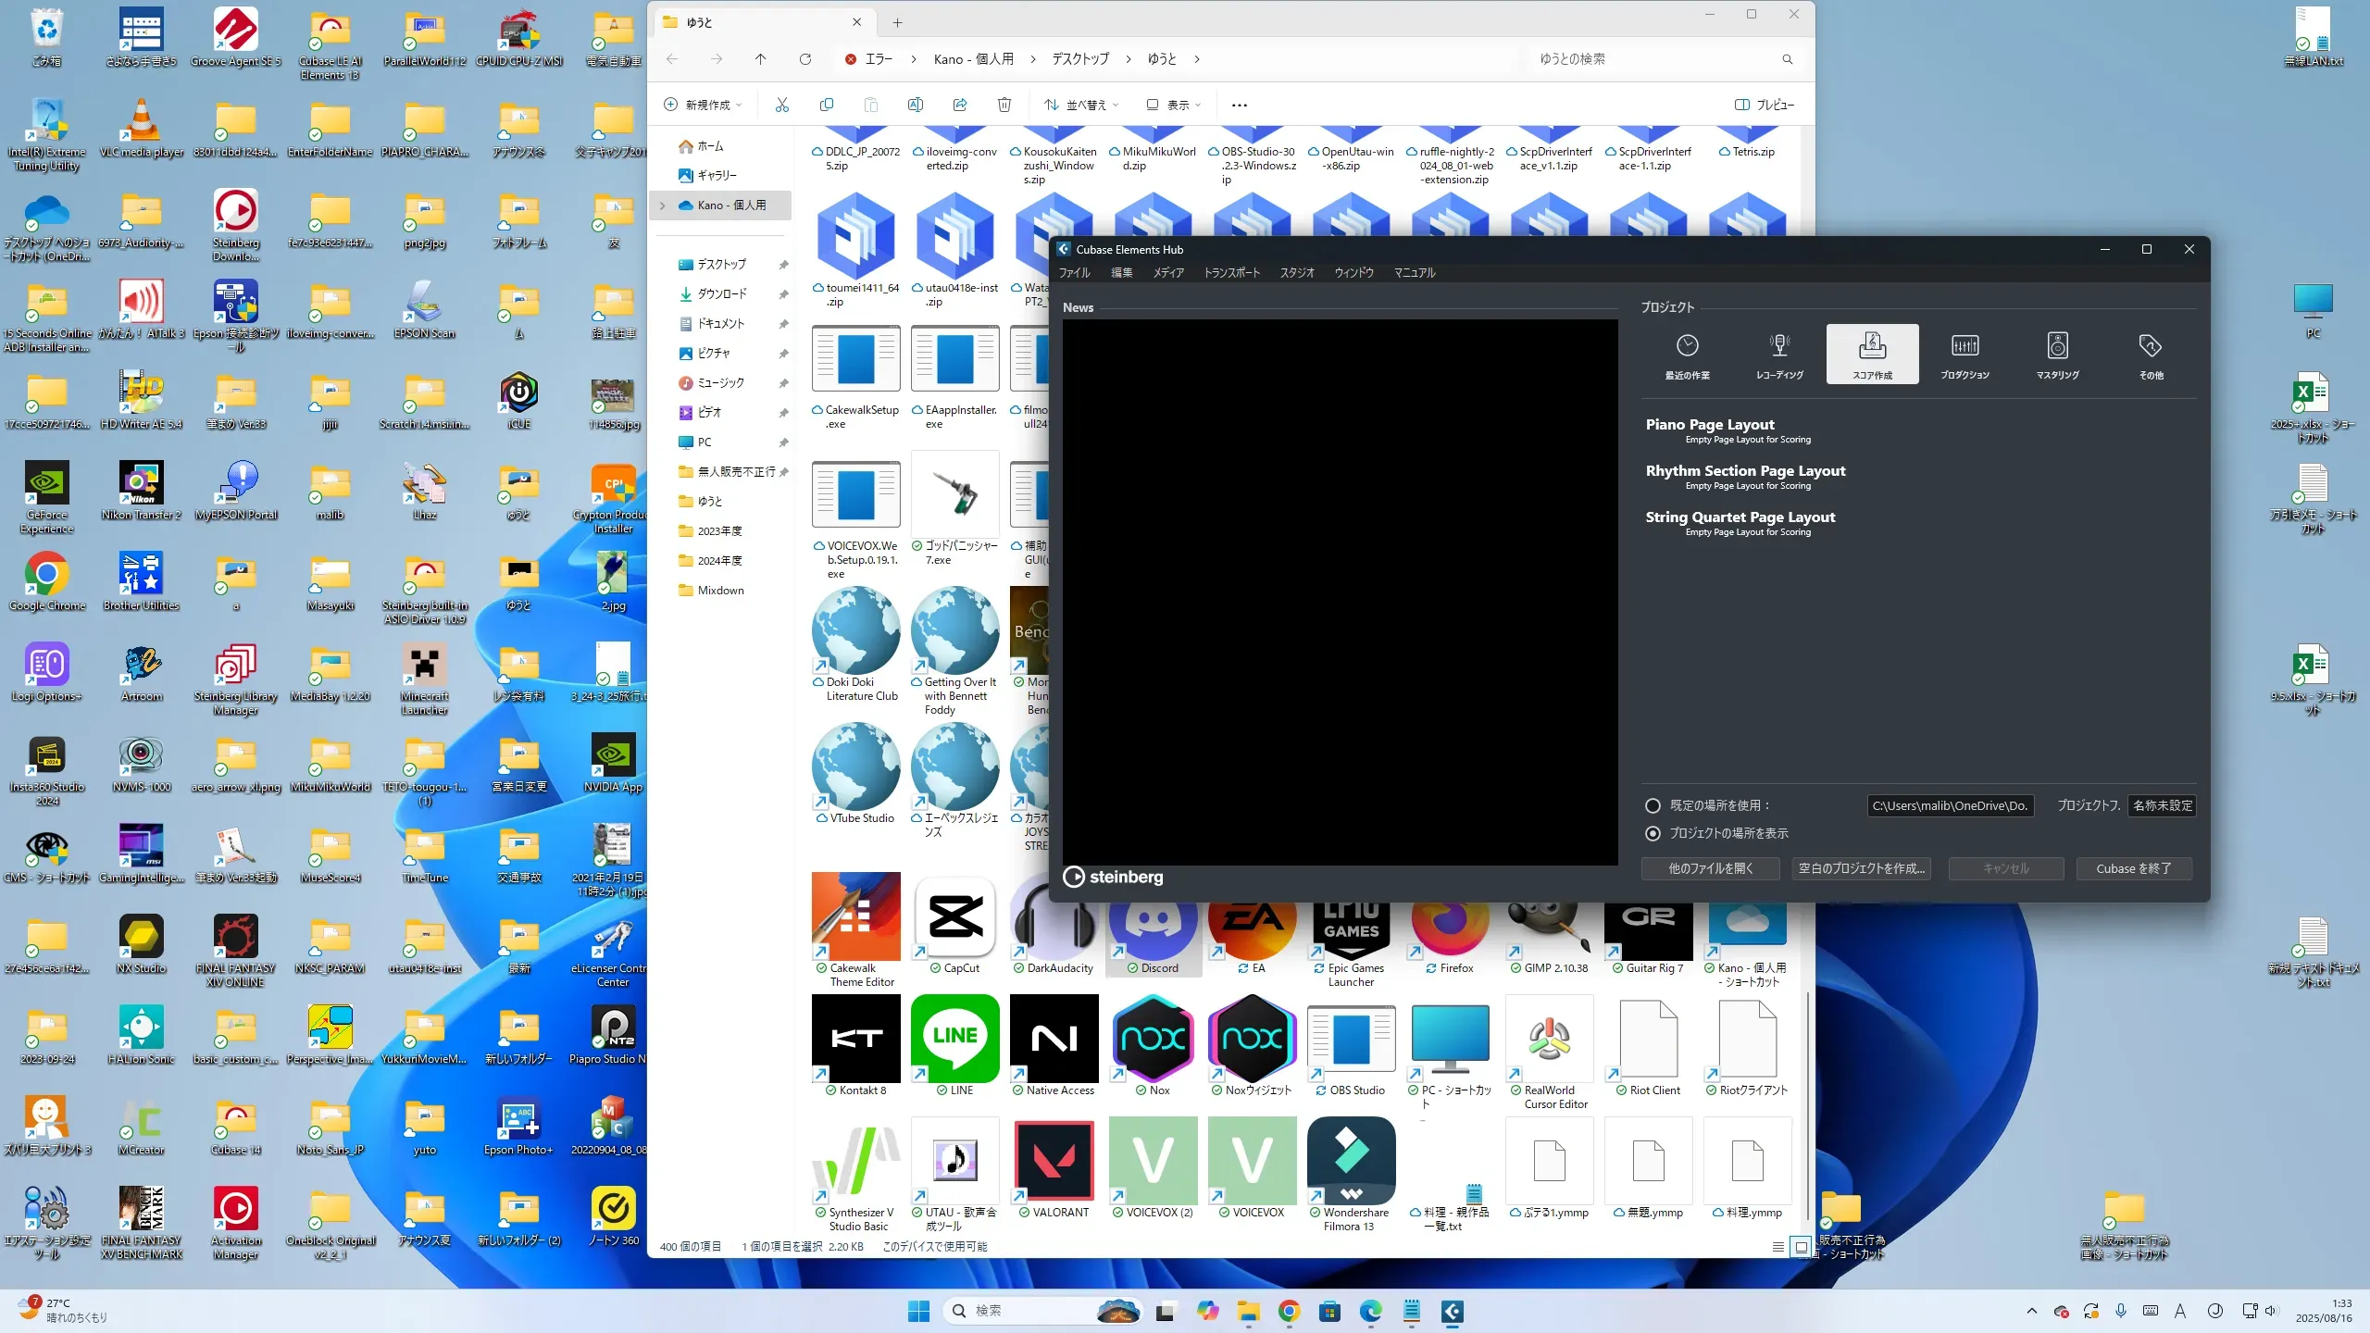
Task: Select the 既定の場所を使用 radio button
Action: click(1653, 805)
